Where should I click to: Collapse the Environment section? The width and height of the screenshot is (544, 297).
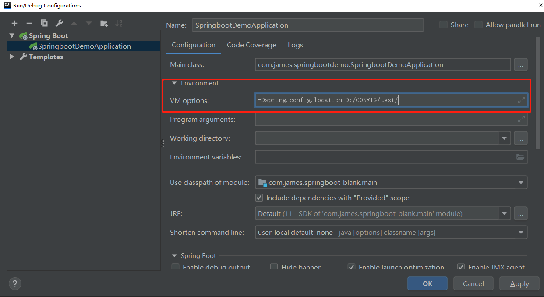[175, 83]
